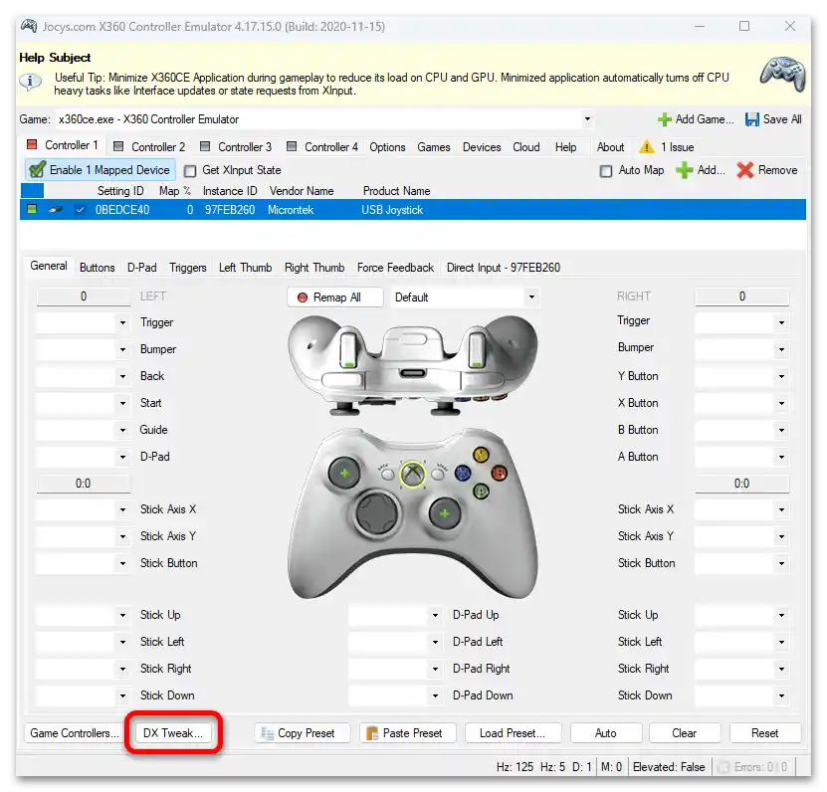Click the Copy Preset clipboard icon

pos(265,732)
